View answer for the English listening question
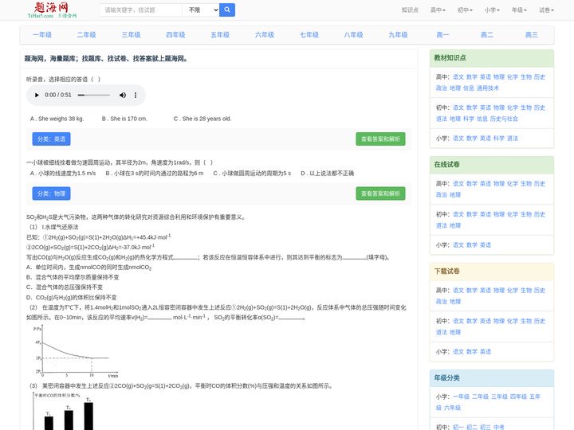 click(380, 139)
